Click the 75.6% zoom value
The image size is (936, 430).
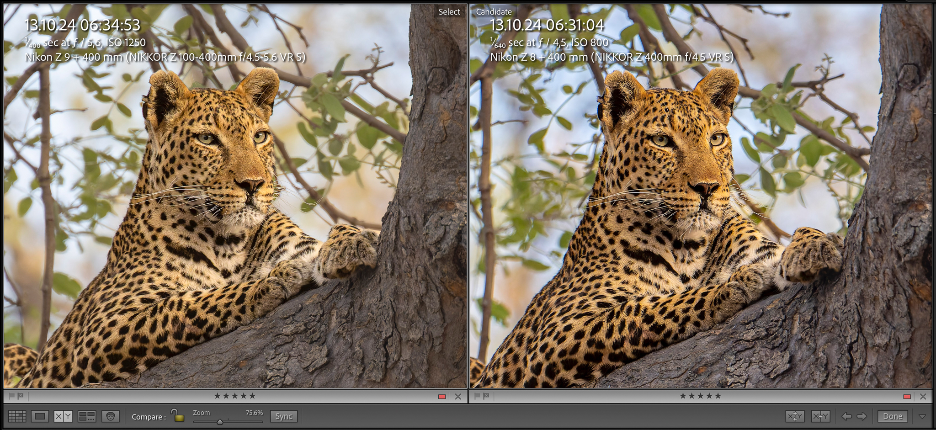pos(254,413)
